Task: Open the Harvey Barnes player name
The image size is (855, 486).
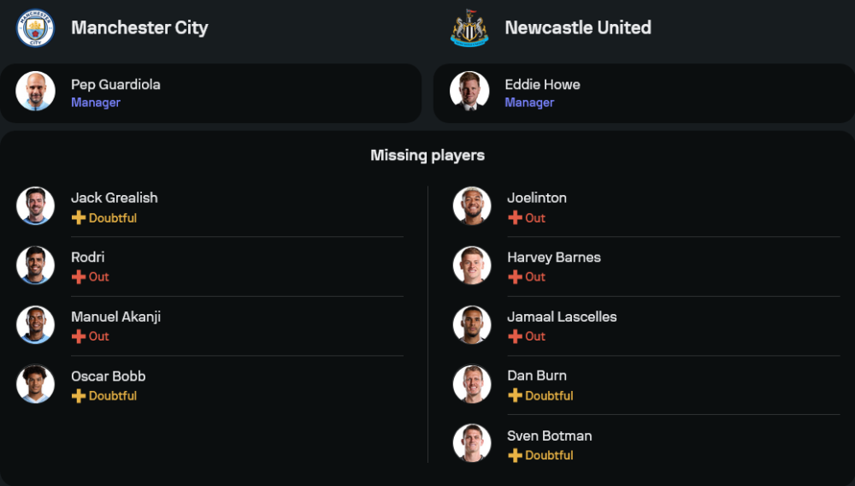Action: point(553,258)
